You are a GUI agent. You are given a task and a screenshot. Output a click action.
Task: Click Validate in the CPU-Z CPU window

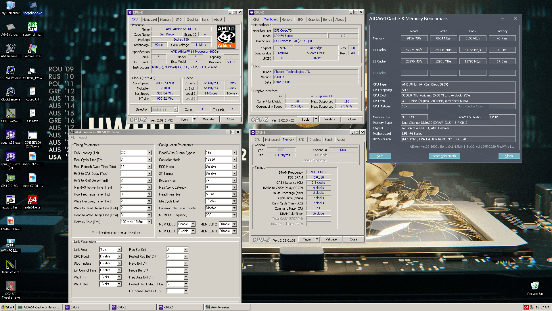tap(208, 119)
